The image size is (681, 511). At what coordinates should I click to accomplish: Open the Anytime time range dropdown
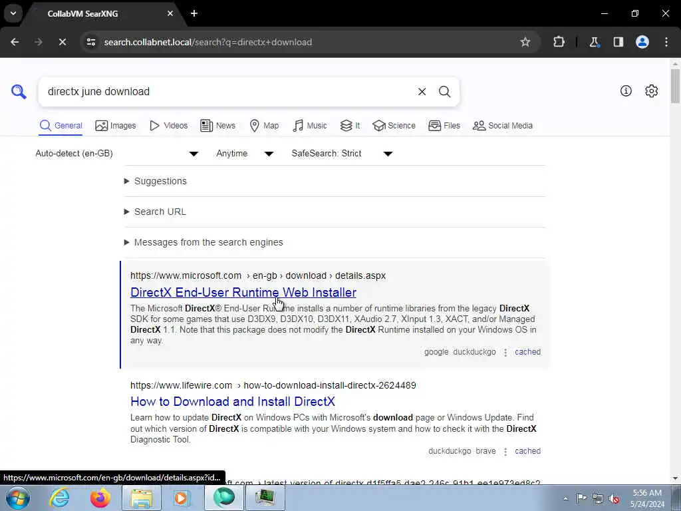[245, 154]
